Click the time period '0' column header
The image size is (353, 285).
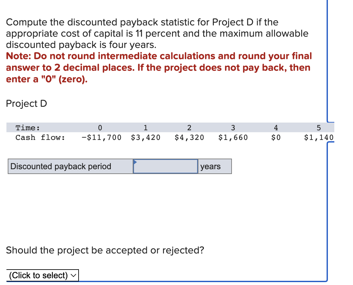(x=100, y=128)
